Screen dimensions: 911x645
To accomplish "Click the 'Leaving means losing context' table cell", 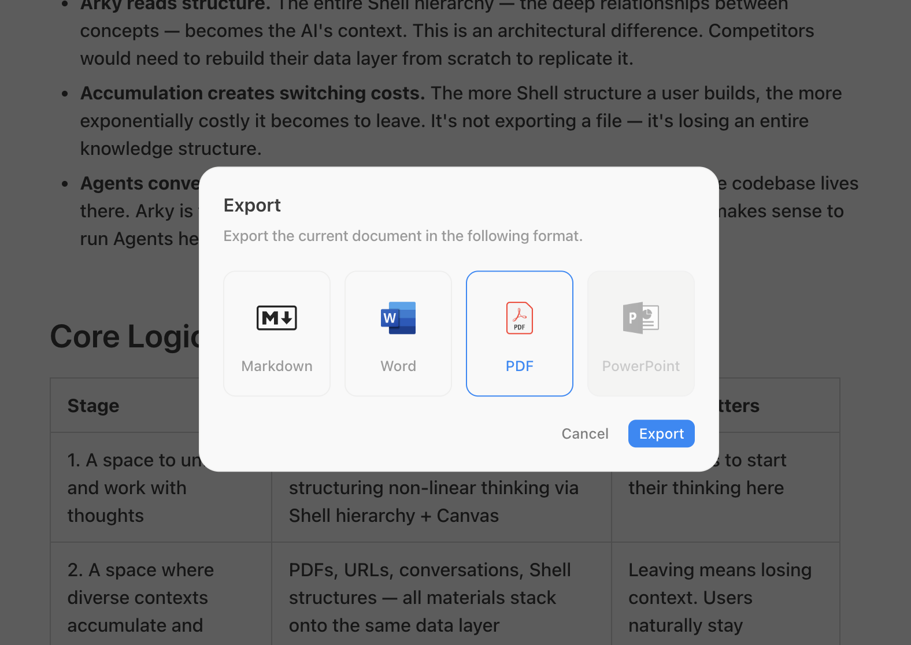I will [725, 594].
